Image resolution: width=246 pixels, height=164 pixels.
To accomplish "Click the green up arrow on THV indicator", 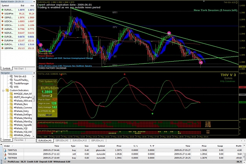I will pyautogui.click(x=152, y=114).
